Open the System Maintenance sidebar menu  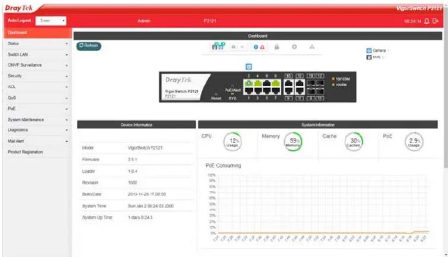(x=38, y=120)
